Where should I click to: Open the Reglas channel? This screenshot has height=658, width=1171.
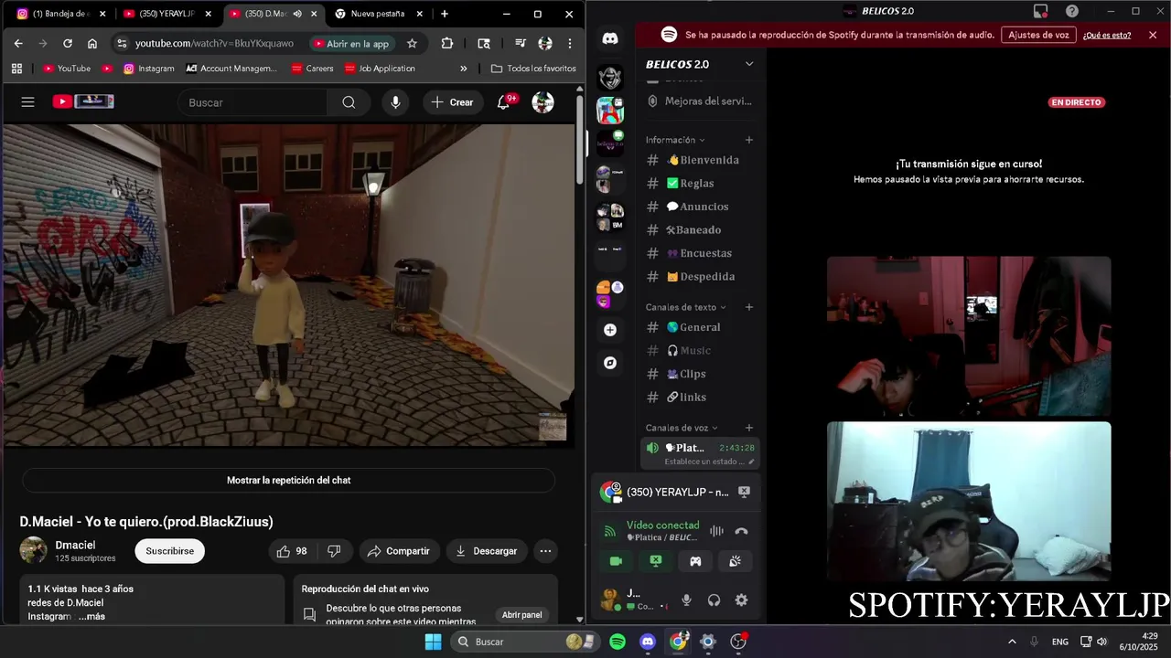(x=701, y=184)
